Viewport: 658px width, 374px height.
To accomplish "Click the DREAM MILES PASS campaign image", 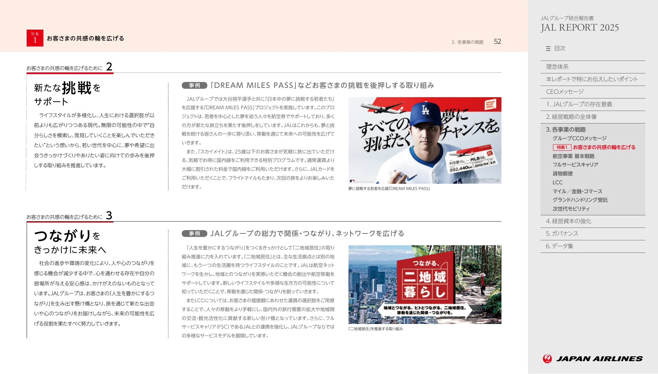I will 425,140.
